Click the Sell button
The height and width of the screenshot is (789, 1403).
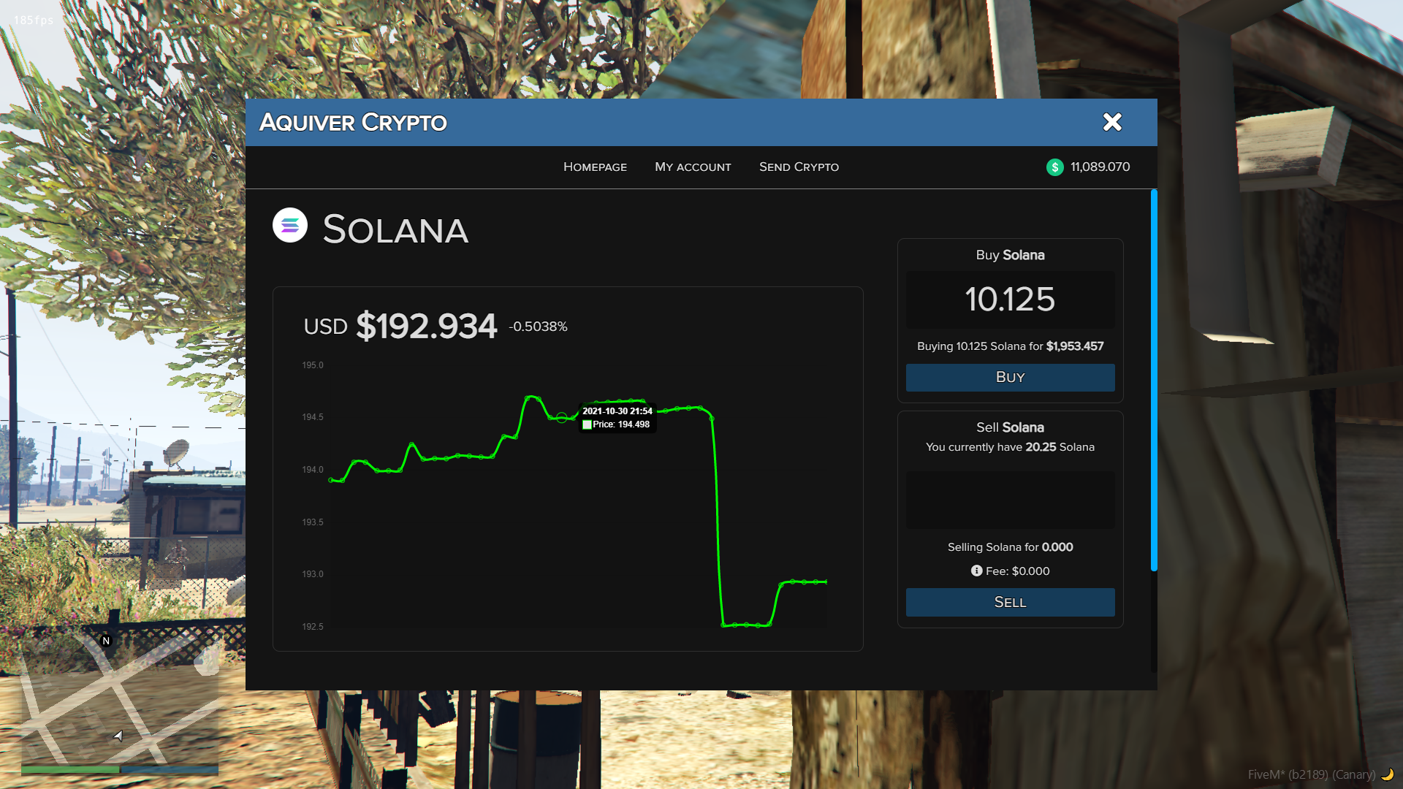click(1010, 603)
